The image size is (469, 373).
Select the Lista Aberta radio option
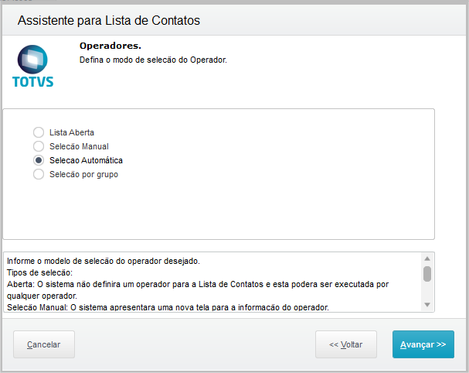pos(39,132)
